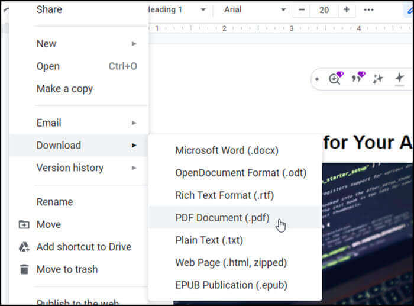Select Add shortcut to Drive
This screenshot has width=414, height=306.
point(78,247)
